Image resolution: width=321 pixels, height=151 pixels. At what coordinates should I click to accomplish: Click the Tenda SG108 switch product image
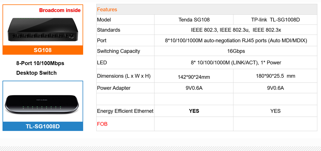point(43,30)
